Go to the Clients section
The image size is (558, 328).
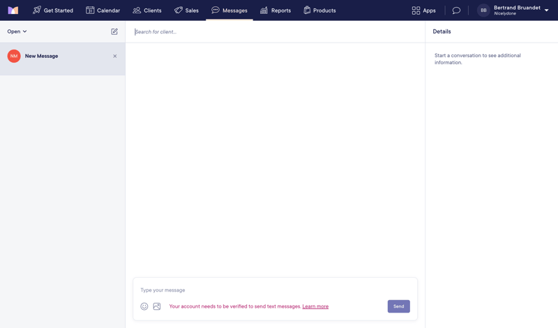point(147,10)
